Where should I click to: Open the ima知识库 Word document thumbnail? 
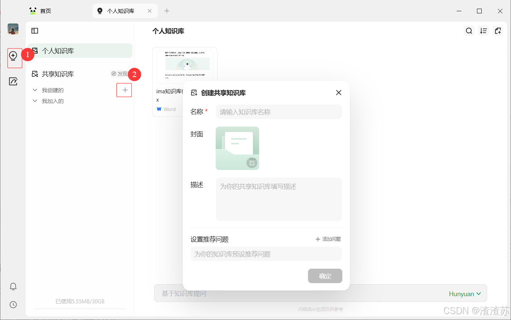pos(185,65)
